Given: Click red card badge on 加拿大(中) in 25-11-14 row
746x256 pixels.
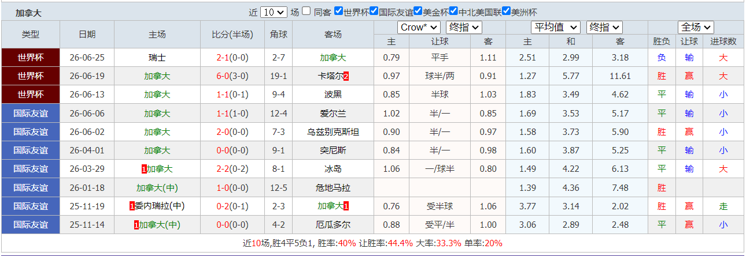Looking at the screenshot, I should [x=136, y=224].
